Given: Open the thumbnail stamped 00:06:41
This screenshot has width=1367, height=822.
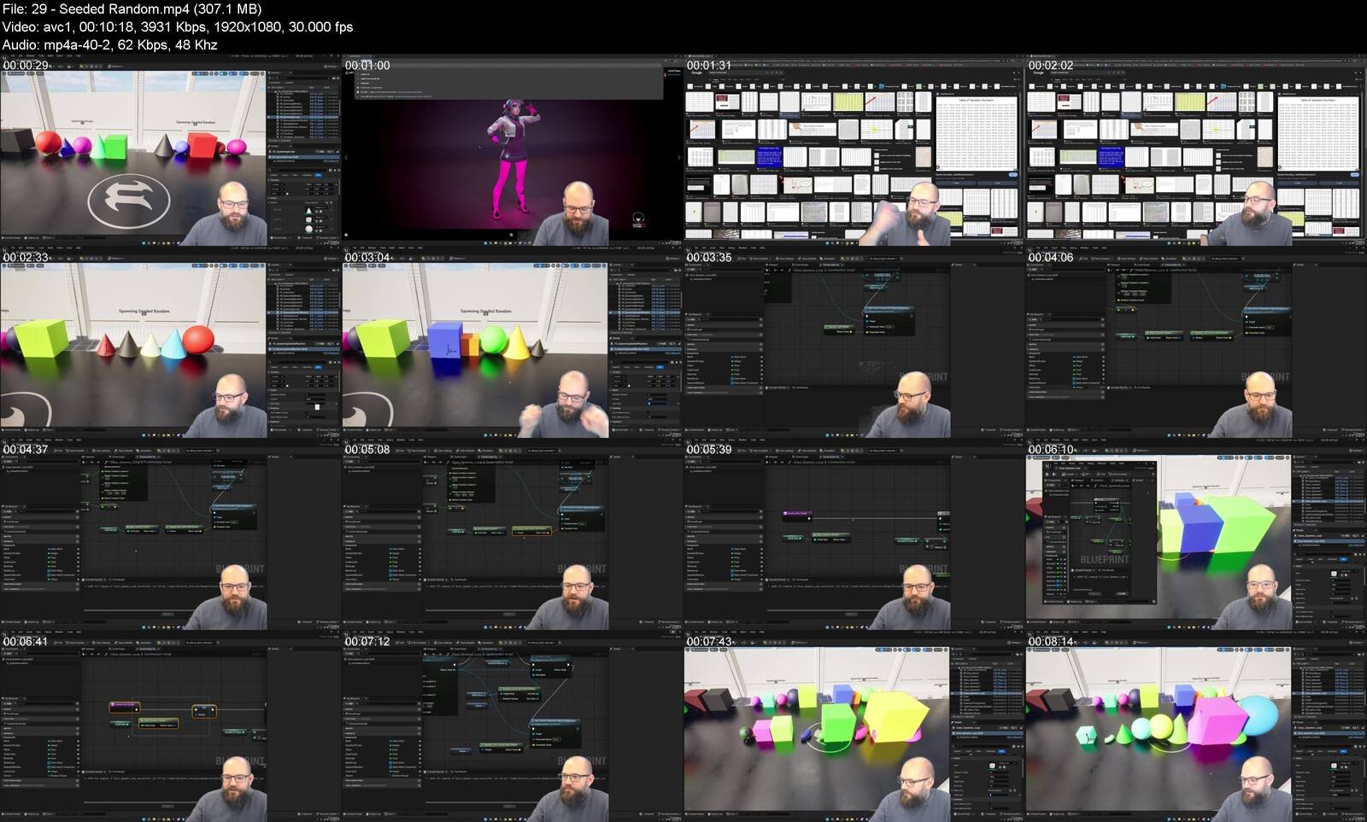Looking at the screenshot, I should 171,726.
